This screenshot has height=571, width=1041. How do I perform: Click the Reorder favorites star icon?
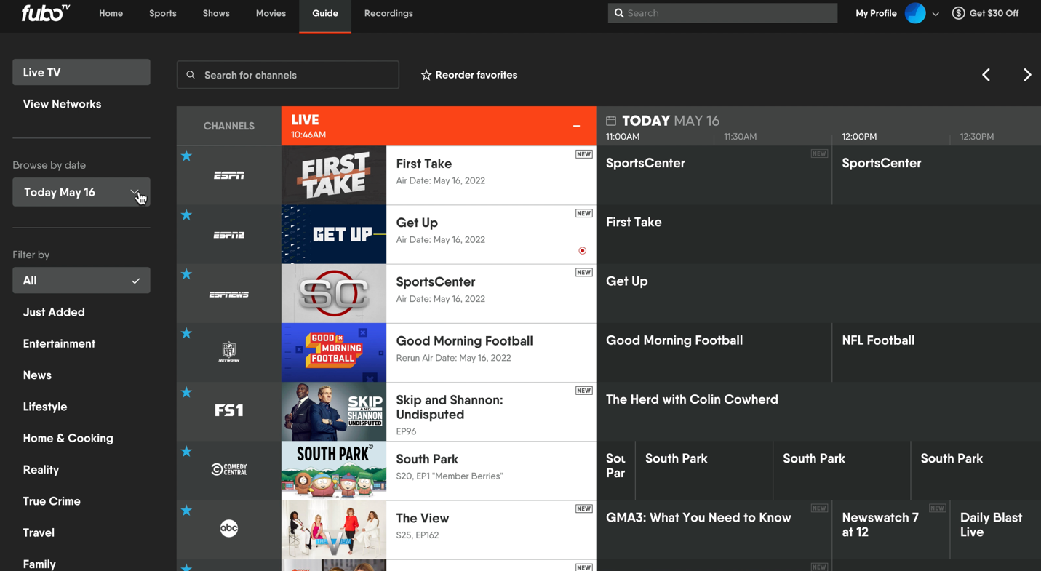(x=426, y=75)
